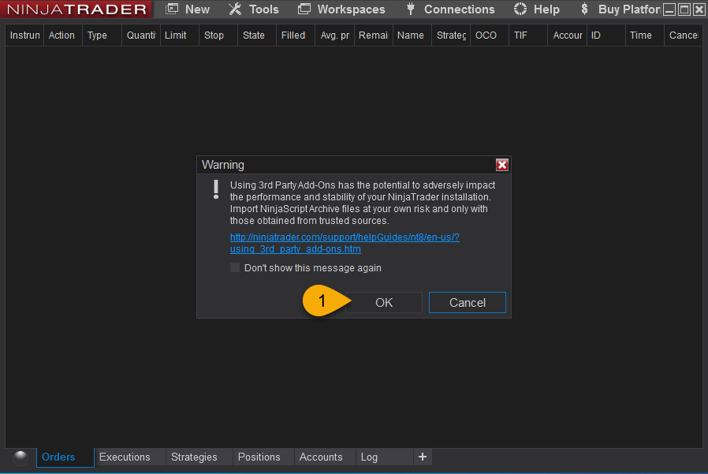Click the Connections plug icon
708x474 pixels.
pyautogui.click(x=411, y=9)
